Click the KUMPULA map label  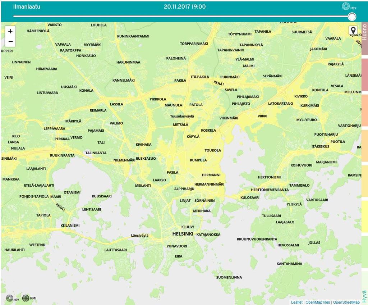tap(198, 160)
